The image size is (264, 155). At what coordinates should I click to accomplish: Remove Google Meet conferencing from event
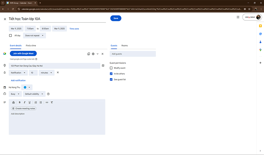point(102,54)
